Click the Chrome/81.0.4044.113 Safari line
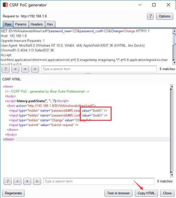 [x=27, y=50]
